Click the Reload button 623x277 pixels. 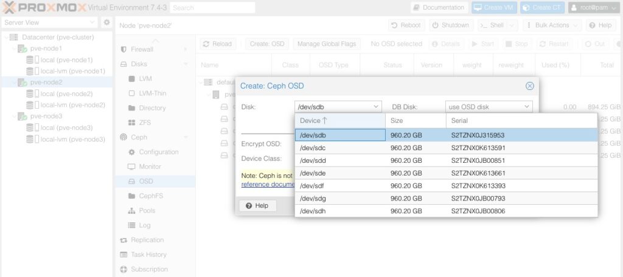(218, 44)
